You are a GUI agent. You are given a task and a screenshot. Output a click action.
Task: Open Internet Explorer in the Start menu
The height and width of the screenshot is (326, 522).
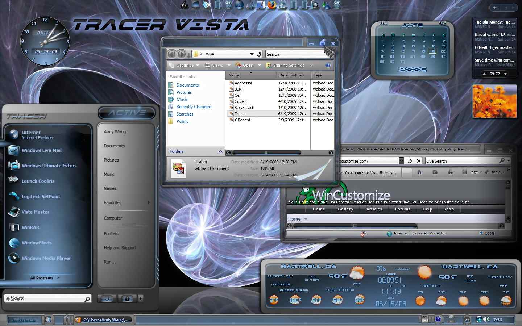click(x=47, y=135)
